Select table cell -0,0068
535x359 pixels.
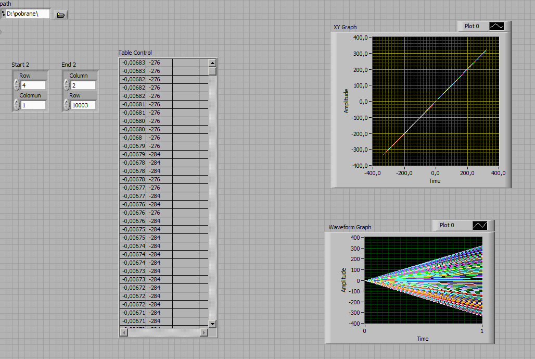pos(133,138)
